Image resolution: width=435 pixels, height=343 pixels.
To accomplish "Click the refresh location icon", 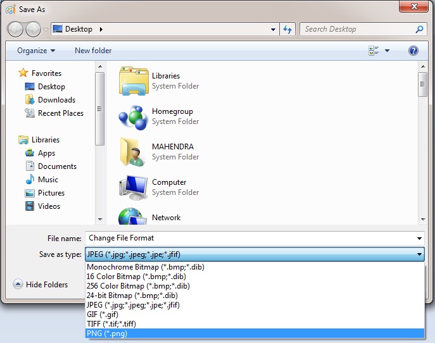I will tap(288, 29).
